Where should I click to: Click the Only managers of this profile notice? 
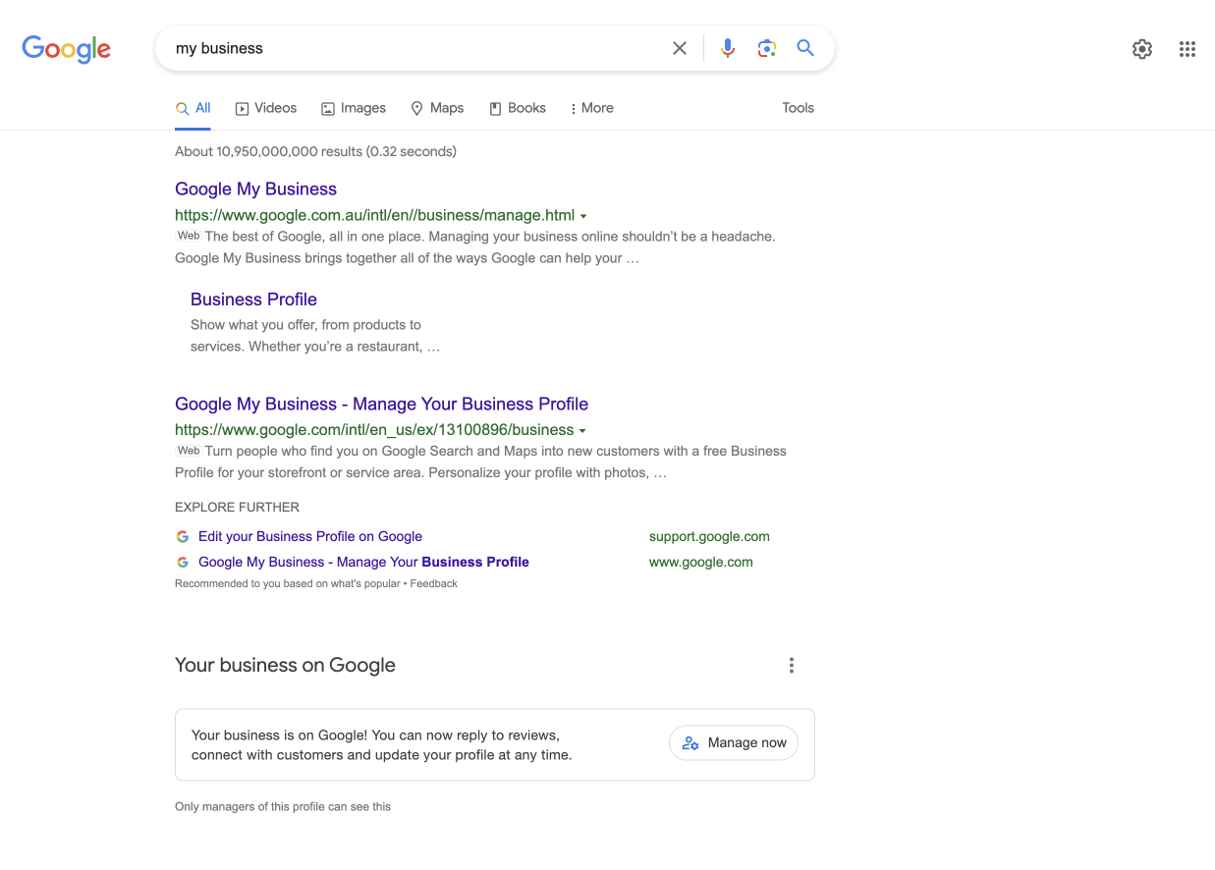283,807
